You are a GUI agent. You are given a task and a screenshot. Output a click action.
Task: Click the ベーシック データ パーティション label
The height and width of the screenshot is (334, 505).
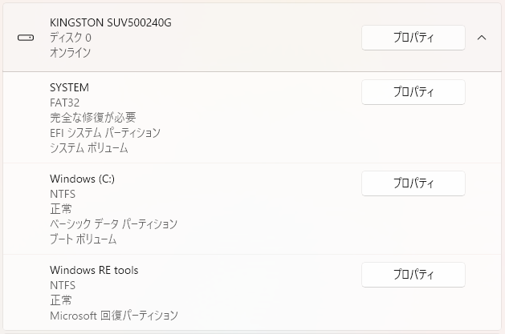pyautogui.click(x=113, y=224)
